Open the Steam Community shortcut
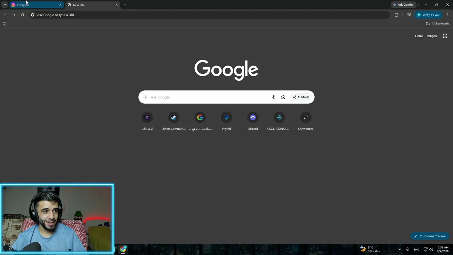 pos(173,121)
